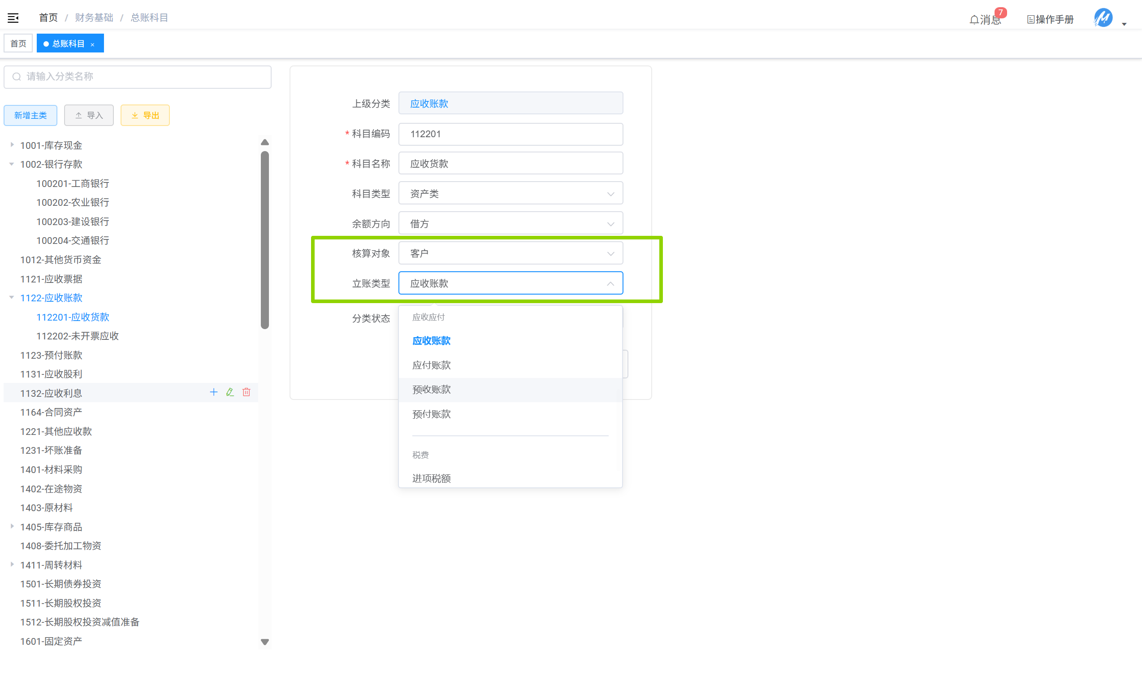Select 1123-预付账款 in the tree
1142x686 pixels.
pos(51,355)
